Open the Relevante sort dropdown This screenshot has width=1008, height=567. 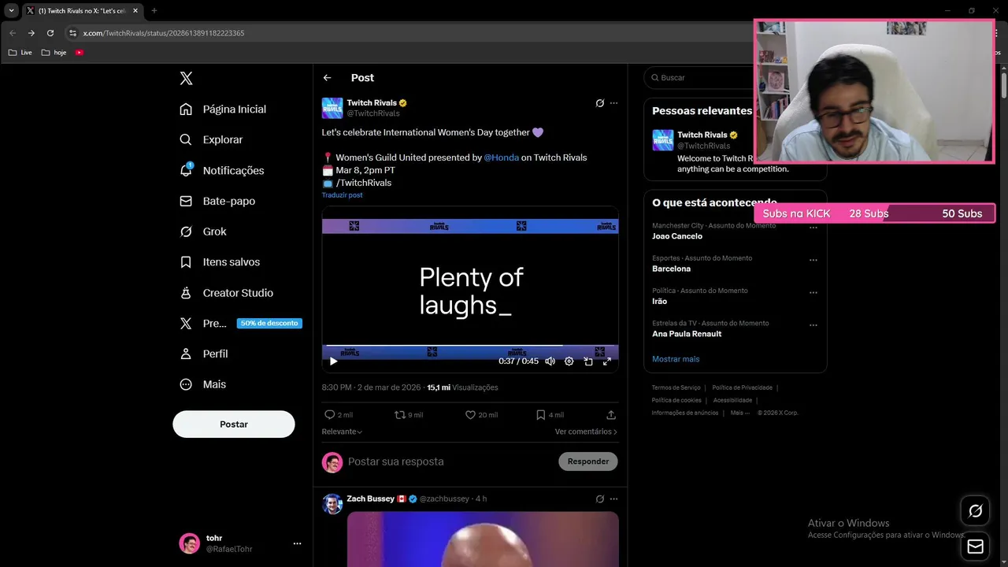click(x=342, y=432)
